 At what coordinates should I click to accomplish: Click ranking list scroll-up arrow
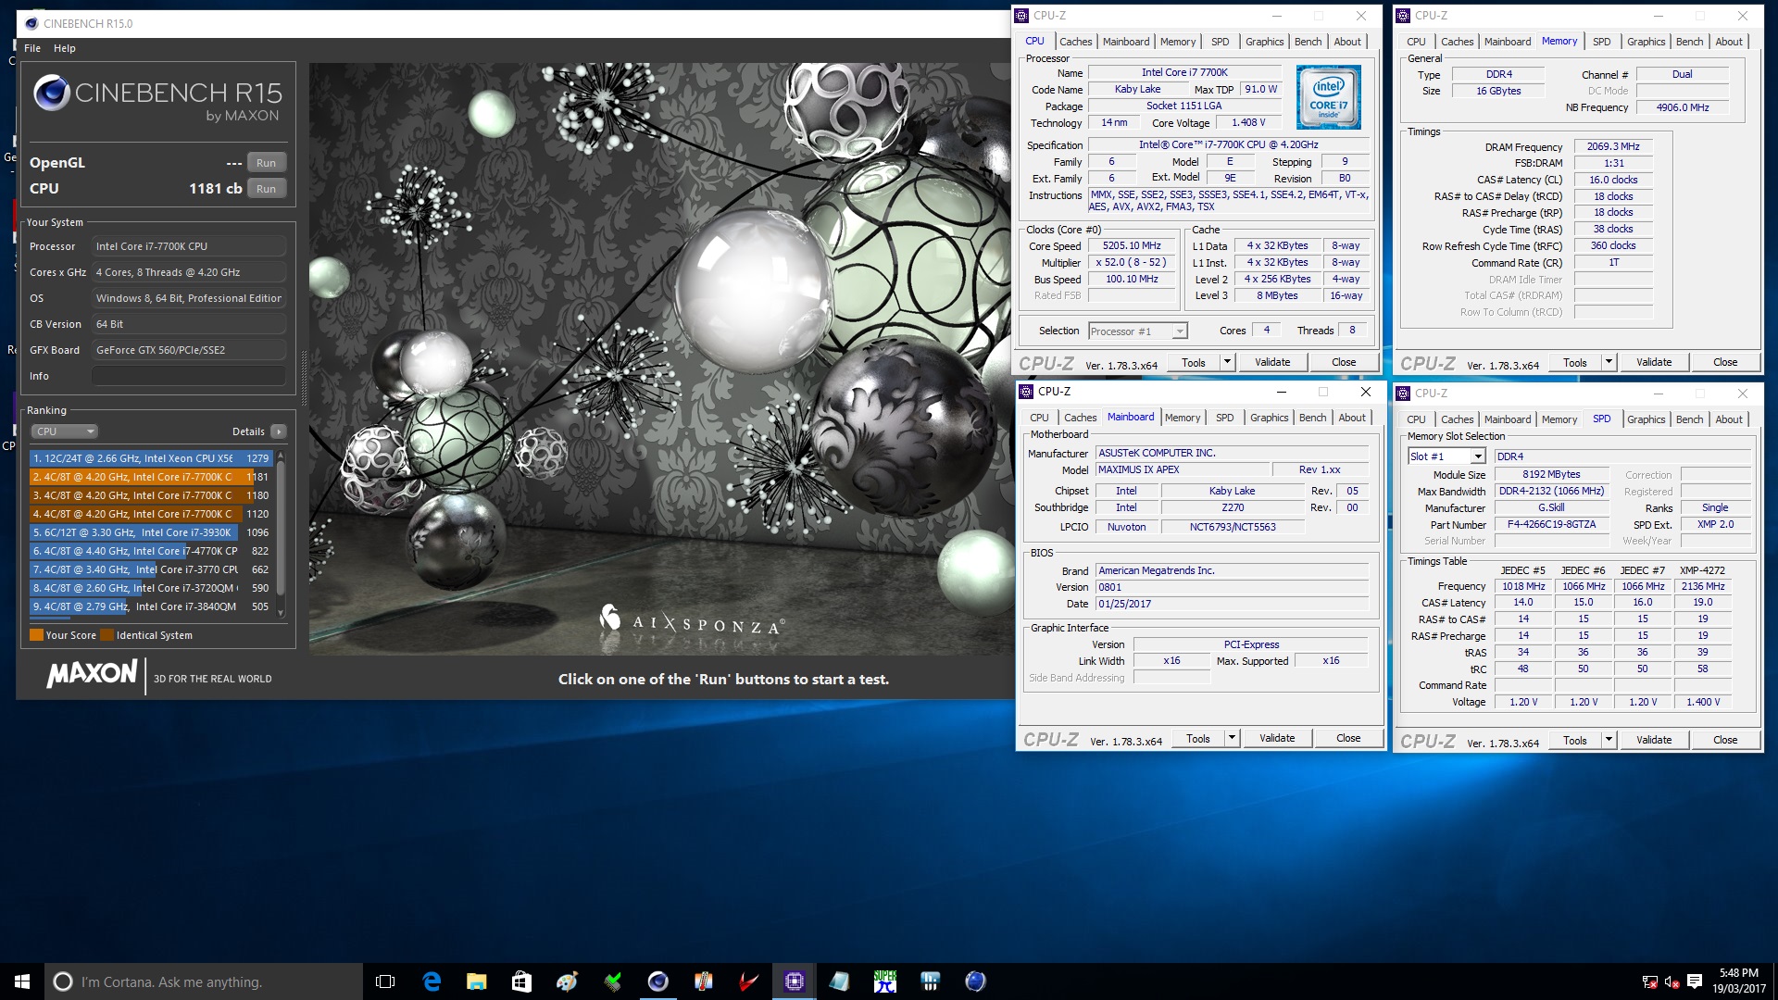point(281,455)
